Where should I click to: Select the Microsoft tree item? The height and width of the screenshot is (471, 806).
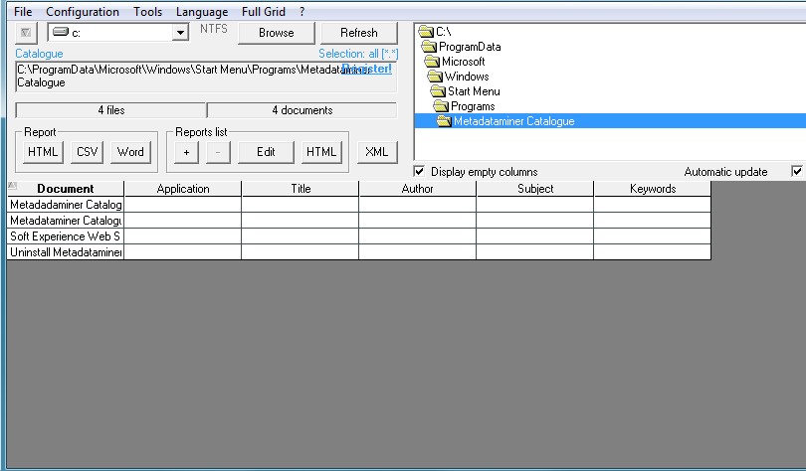coord(463,62)
